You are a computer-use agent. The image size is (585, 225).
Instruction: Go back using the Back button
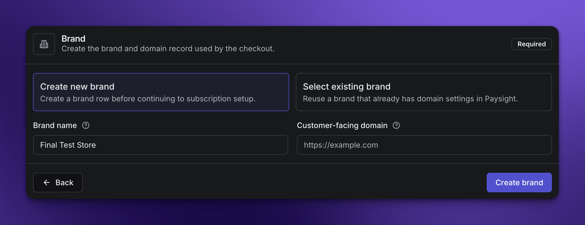[x=58, y=183]
